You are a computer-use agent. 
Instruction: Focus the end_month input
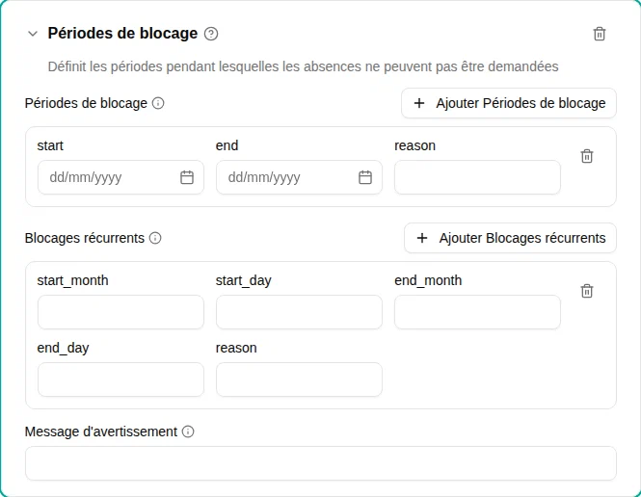pos(477,312)
